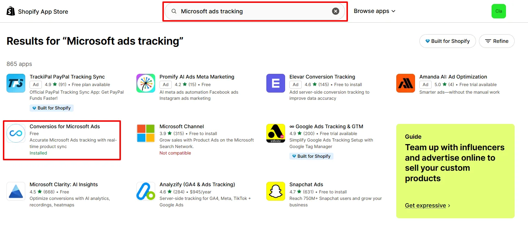Screen dimensions: 528x228
Task: Open the Google Ads Tracking & GTM listing
Action: pyautogui.click(x=327, y=126)
